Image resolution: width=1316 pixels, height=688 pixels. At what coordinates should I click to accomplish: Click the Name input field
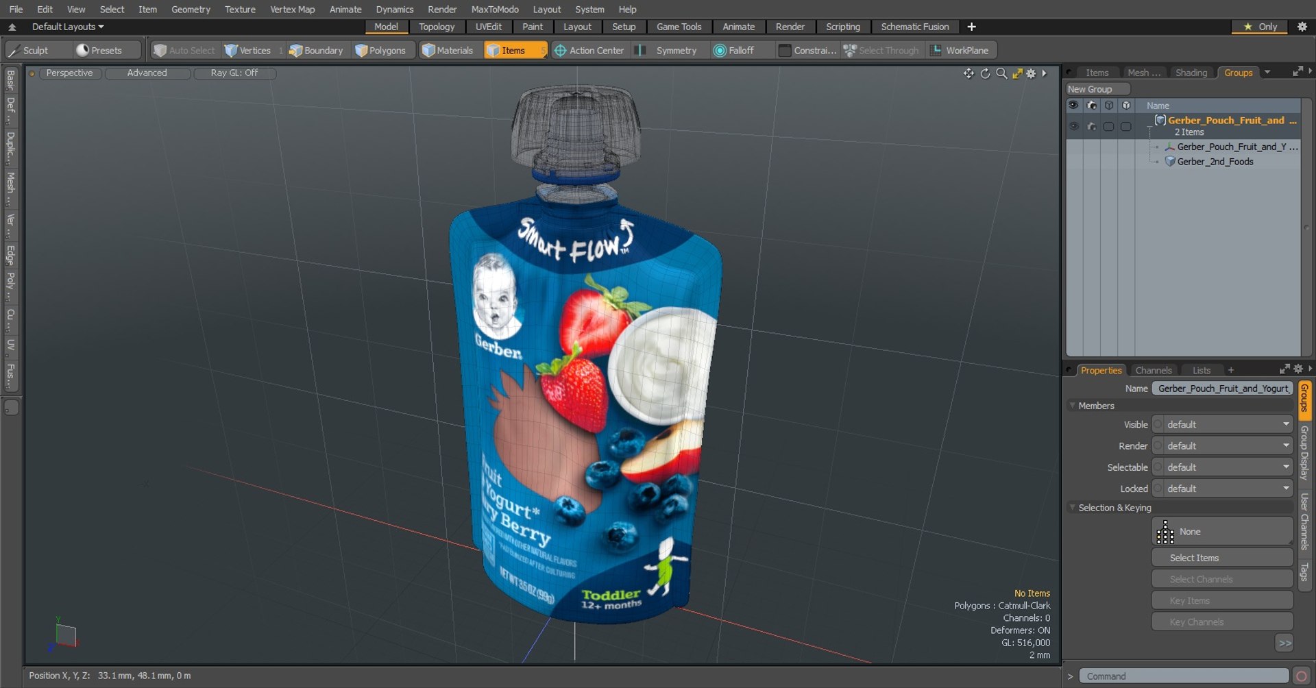(x=1222, y=389)
